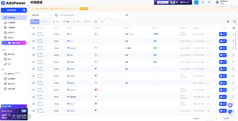This screenshot has height=121, width=238.
Task: Open the PayPal profile numbered 565
Action: (223, 69)
